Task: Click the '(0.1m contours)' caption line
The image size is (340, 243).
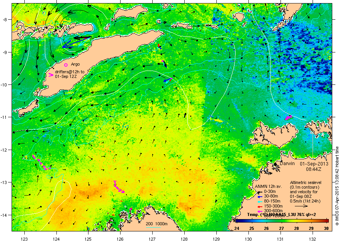Action: [x=305, y=187]
